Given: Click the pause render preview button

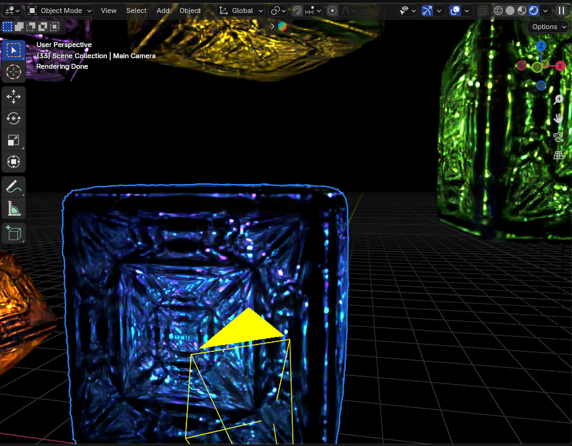Looking at the screenshot, I should click(561, 11).
